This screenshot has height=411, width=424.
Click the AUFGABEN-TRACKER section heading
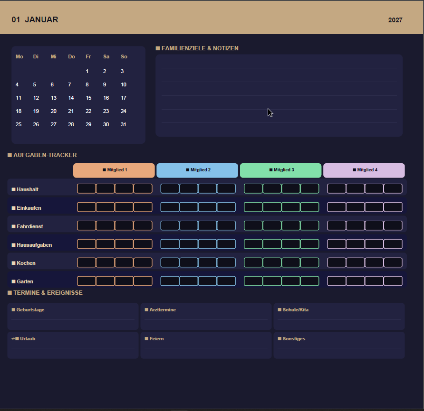(45, 155)
